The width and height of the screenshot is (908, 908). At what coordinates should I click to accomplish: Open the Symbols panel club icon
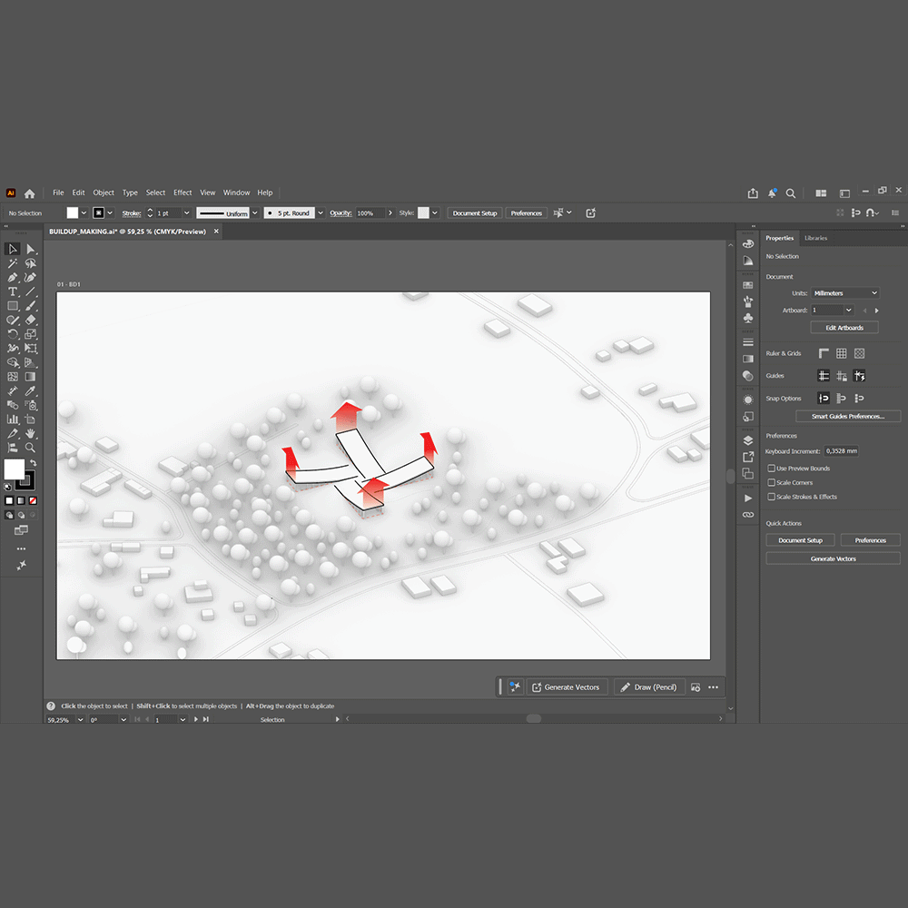pyautogui.click(x=747, y=318)
